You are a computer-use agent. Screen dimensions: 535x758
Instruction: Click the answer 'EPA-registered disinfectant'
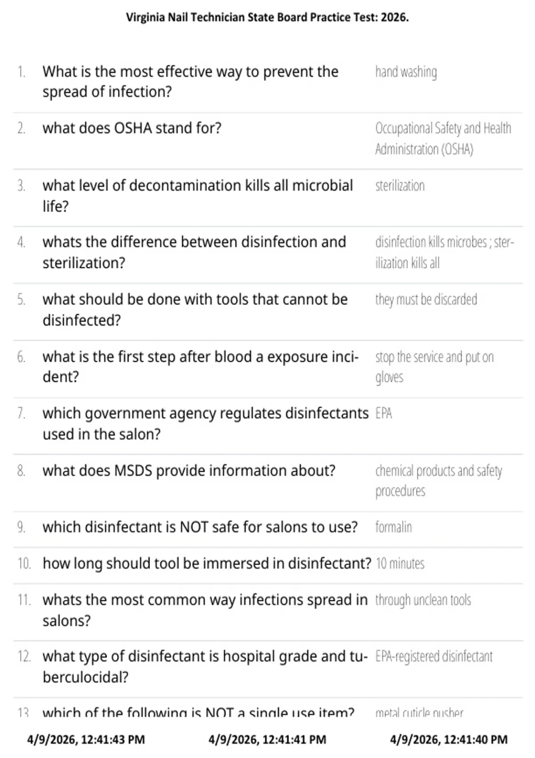pos(434,656)
